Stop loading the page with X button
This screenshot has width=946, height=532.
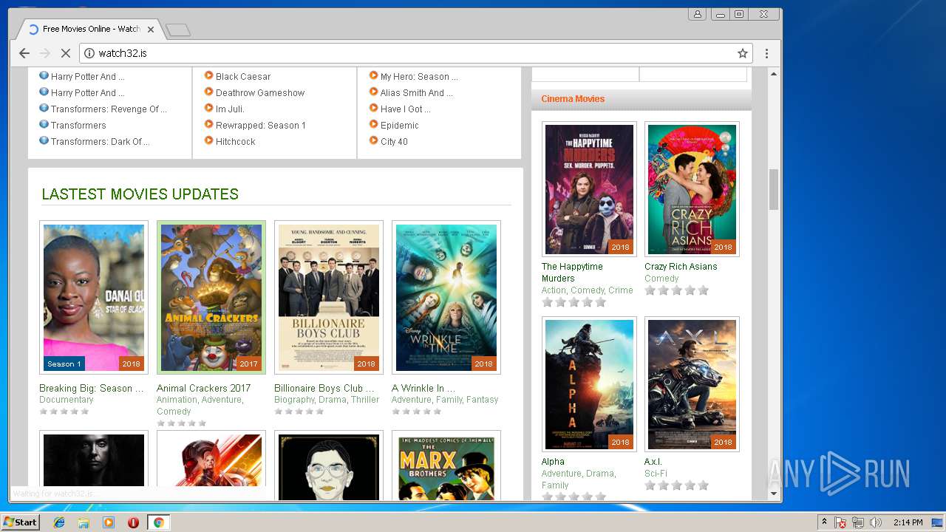(65, 53)
